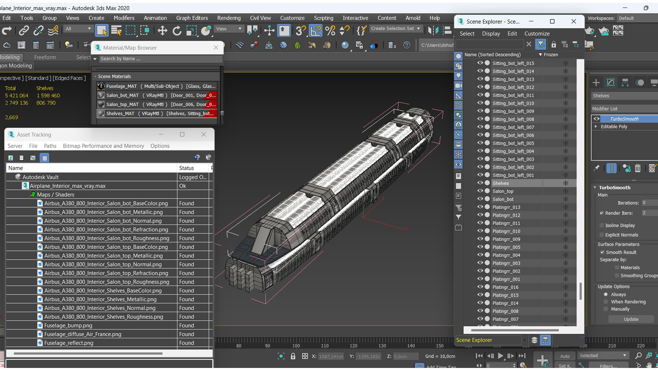Open Scripting menu
The height and width of the screenshot is (370, 658).
324,18
